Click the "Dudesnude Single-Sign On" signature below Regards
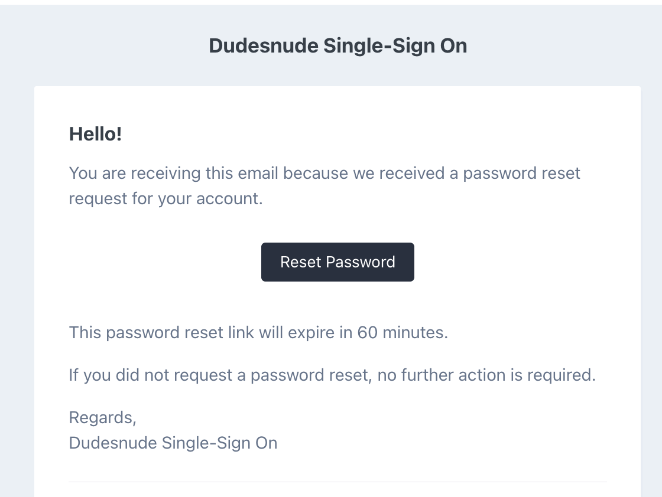Viewport: 662px width, 497px height. click(173, 443)
